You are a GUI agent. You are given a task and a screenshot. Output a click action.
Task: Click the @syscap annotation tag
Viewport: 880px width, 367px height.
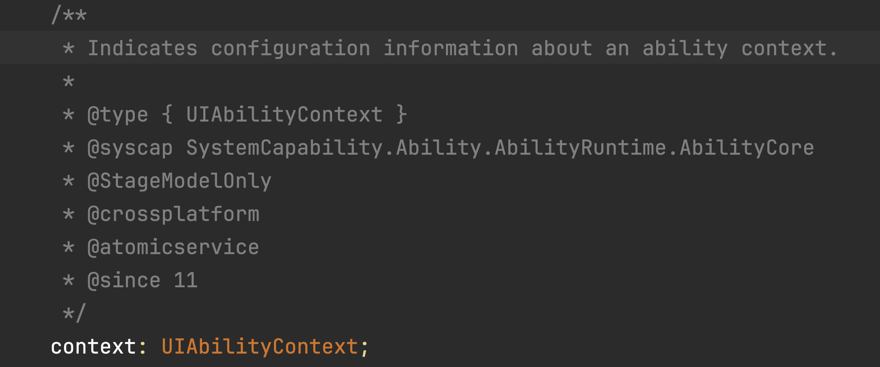pos(130,148)
